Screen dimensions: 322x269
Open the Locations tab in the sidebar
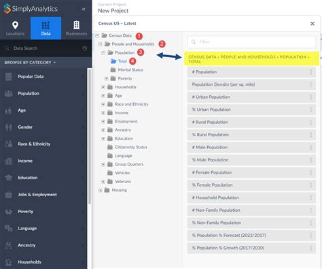15,28
